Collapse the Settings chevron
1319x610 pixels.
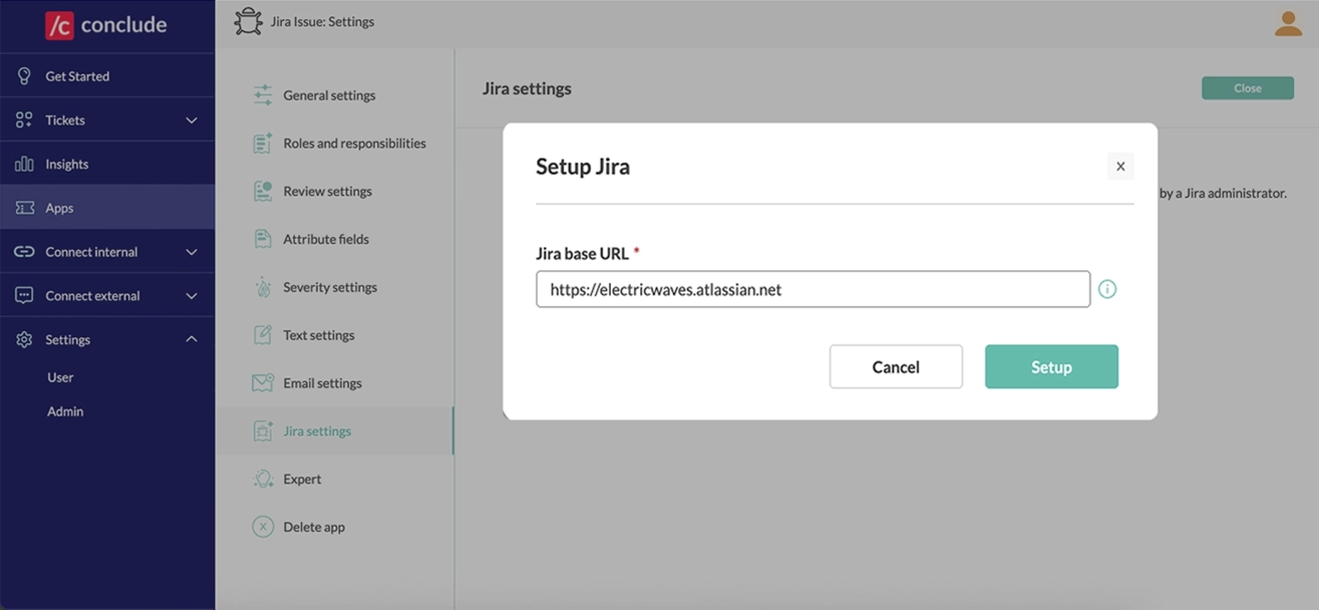[191, 340]
